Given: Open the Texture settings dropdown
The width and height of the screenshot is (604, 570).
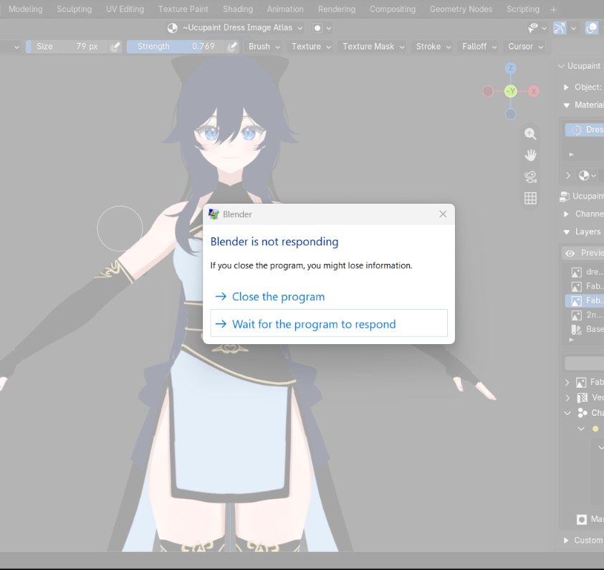Looking at the screenshot, I should pos(311,47).
